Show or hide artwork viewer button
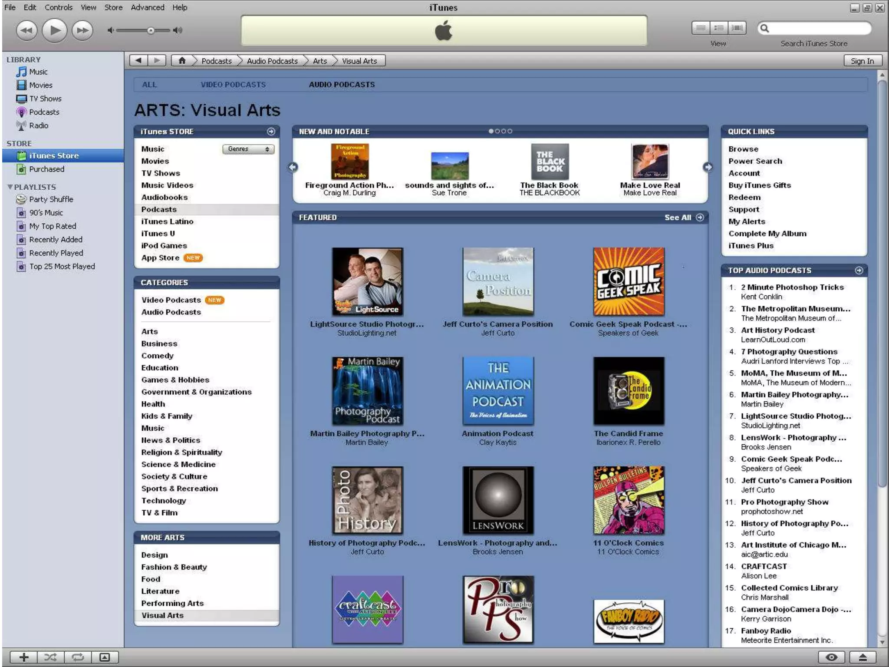Viewport: 889px width, 667px height. pyautogui.click(x=105, y=657)
